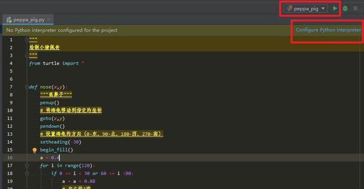Toggle the docstring end fold marker on line 3
The image size is (364, 189).
(x=26, y=55)
